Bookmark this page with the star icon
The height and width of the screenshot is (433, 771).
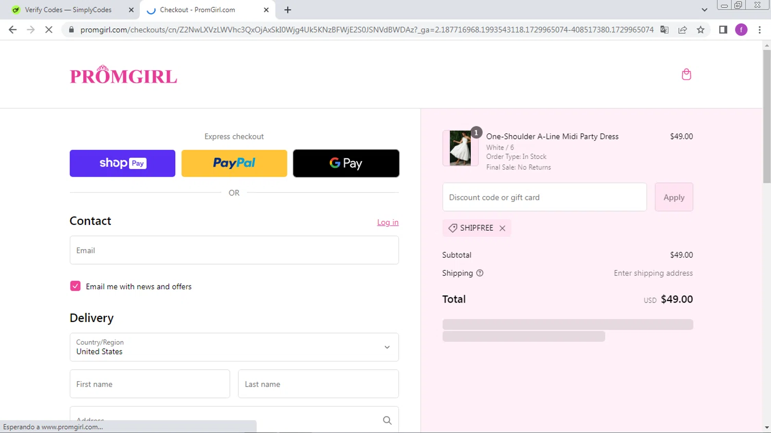tap(701, 30)
